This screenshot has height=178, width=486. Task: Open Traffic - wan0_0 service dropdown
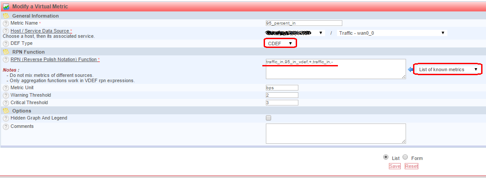tap(392, 33)
